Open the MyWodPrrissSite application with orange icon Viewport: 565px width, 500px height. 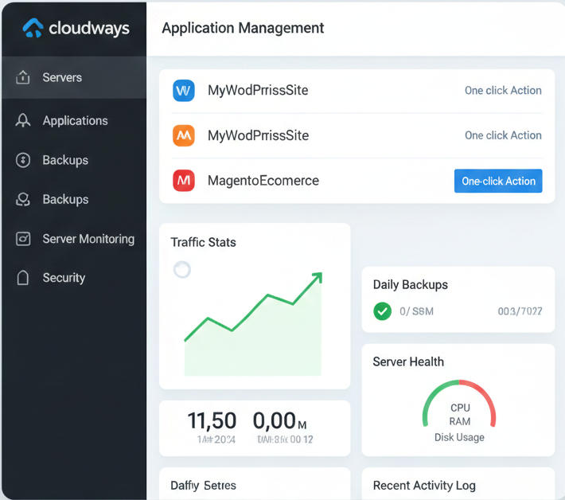[x=258, y=135]
